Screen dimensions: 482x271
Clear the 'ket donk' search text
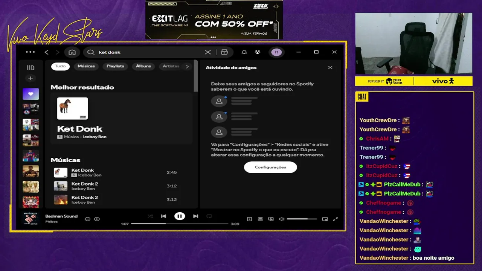(208, 52)
